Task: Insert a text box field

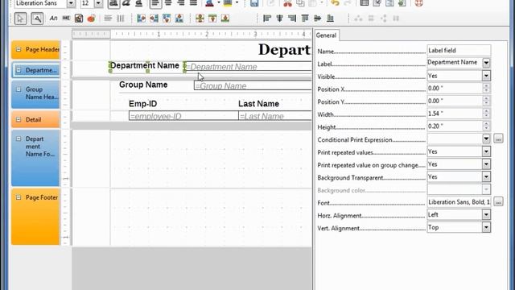Action: point(66,19)
